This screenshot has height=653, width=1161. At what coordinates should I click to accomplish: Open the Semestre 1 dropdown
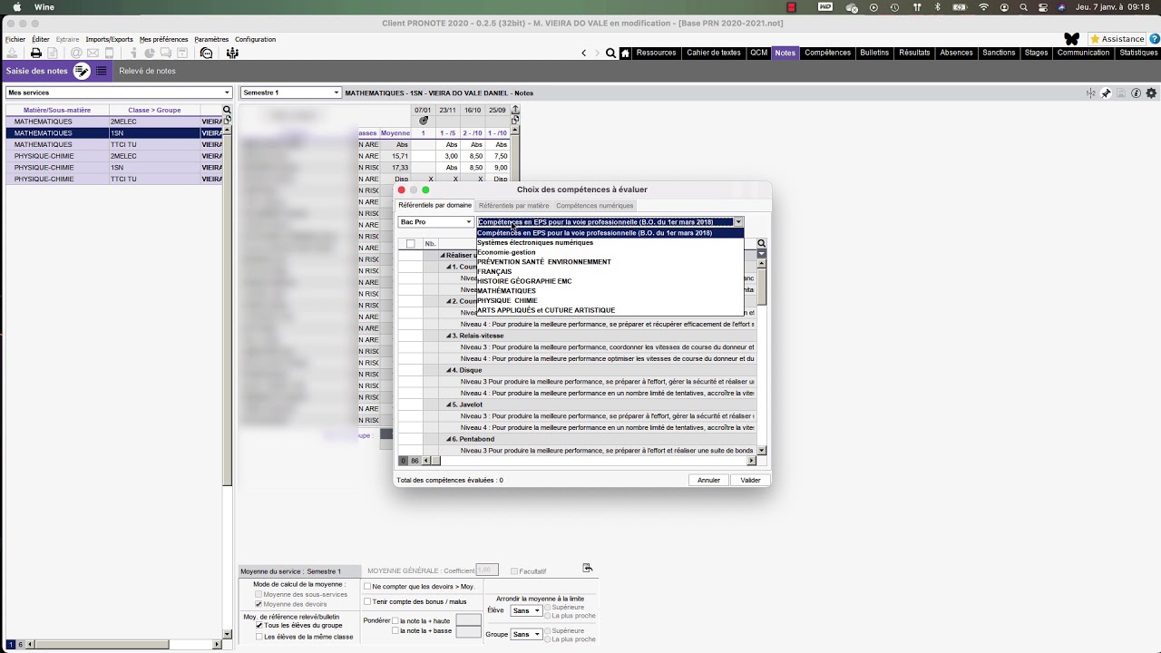coord(290,93)
